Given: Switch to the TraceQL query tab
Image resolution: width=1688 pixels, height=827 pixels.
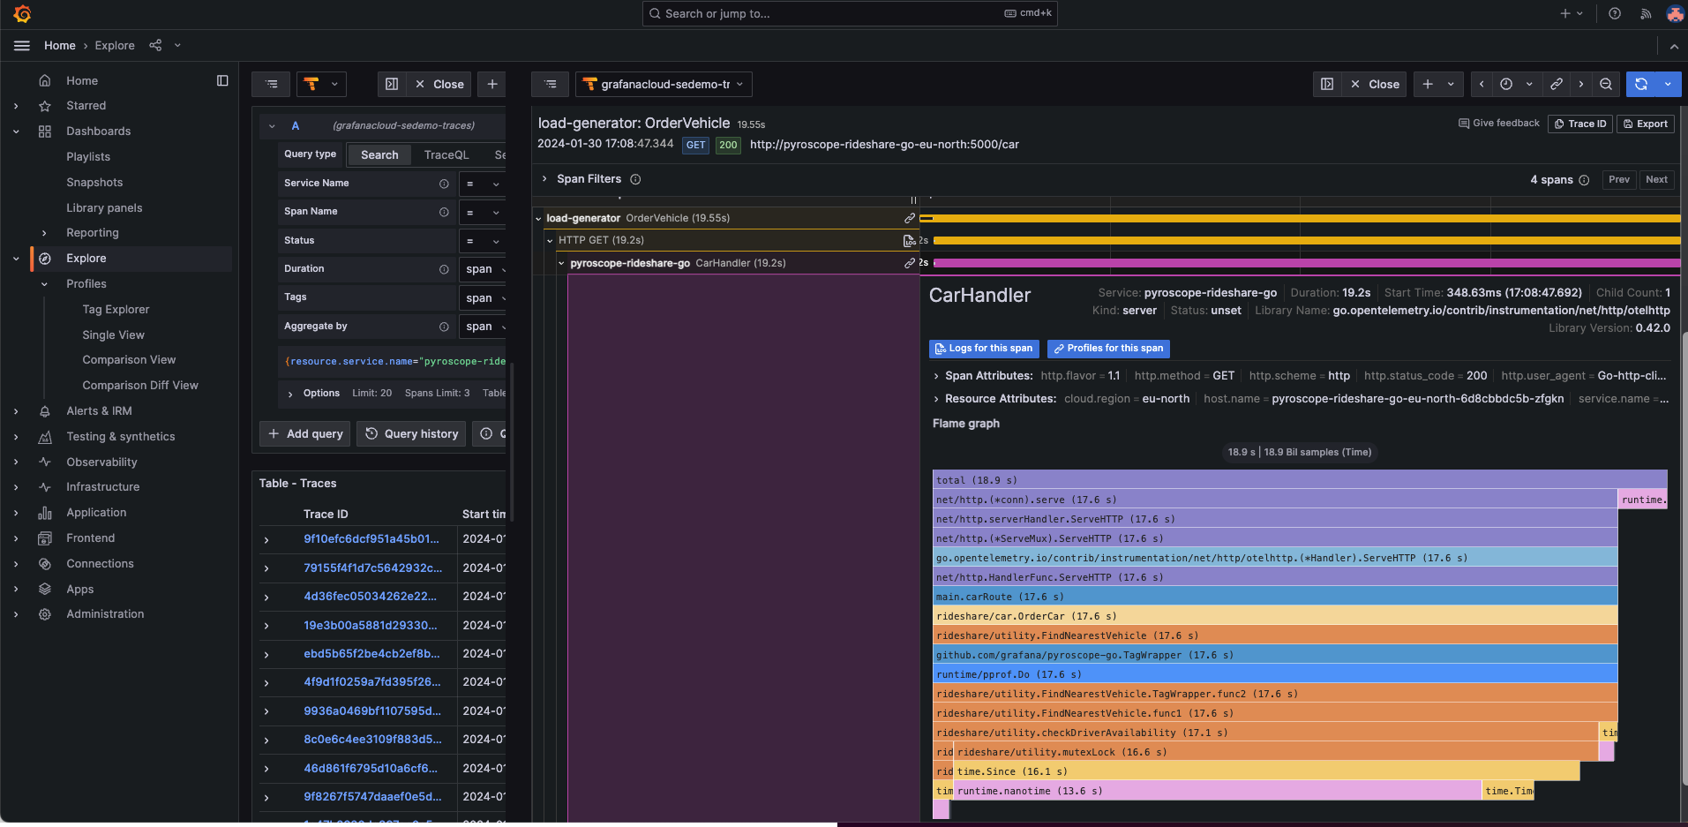Looking at the screenshot, I should click(x=446, y=154).
